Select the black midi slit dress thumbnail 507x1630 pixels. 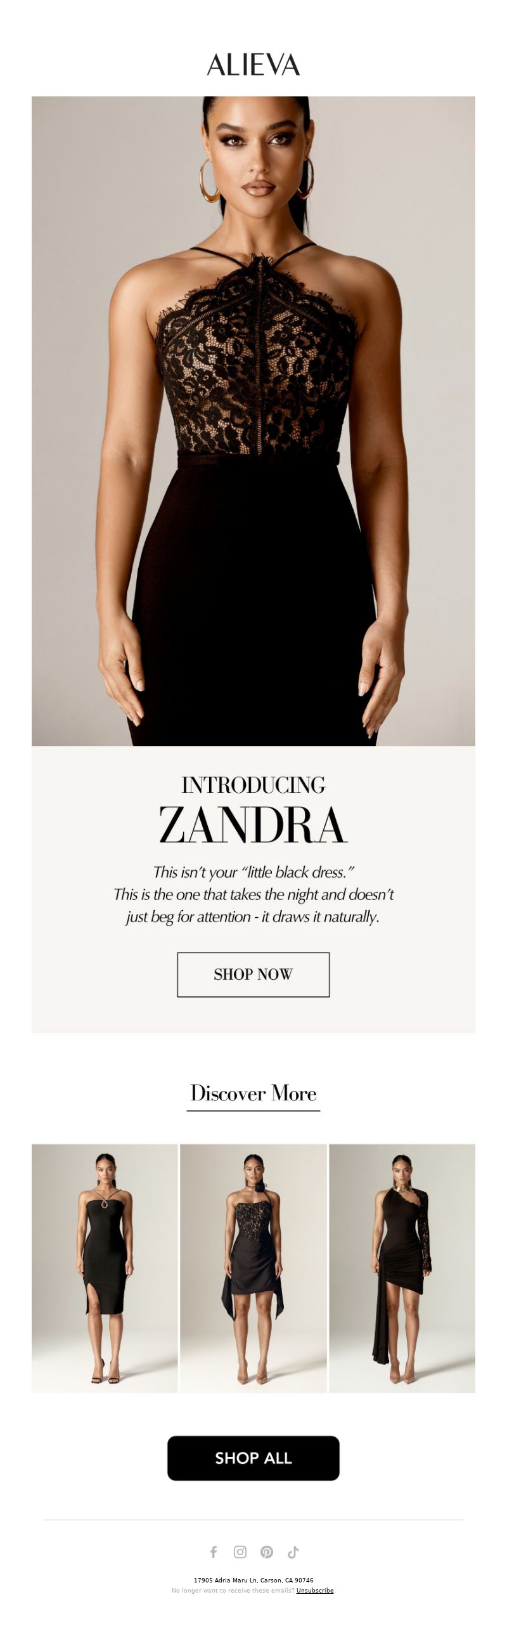click(105, 1268)
